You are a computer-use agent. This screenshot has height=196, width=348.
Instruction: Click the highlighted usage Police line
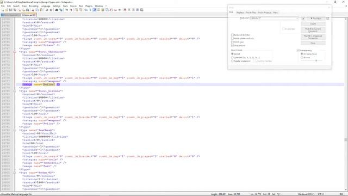coord(180,84)
